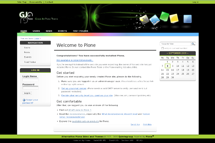215x143 pixels.
Task: Open the USERS tab in main navigation
Action: (x=36, y=31)
